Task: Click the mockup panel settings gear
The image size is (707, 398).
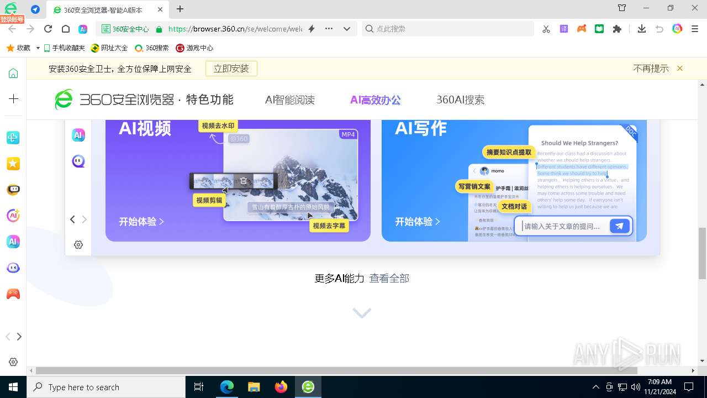Action: 78,244
